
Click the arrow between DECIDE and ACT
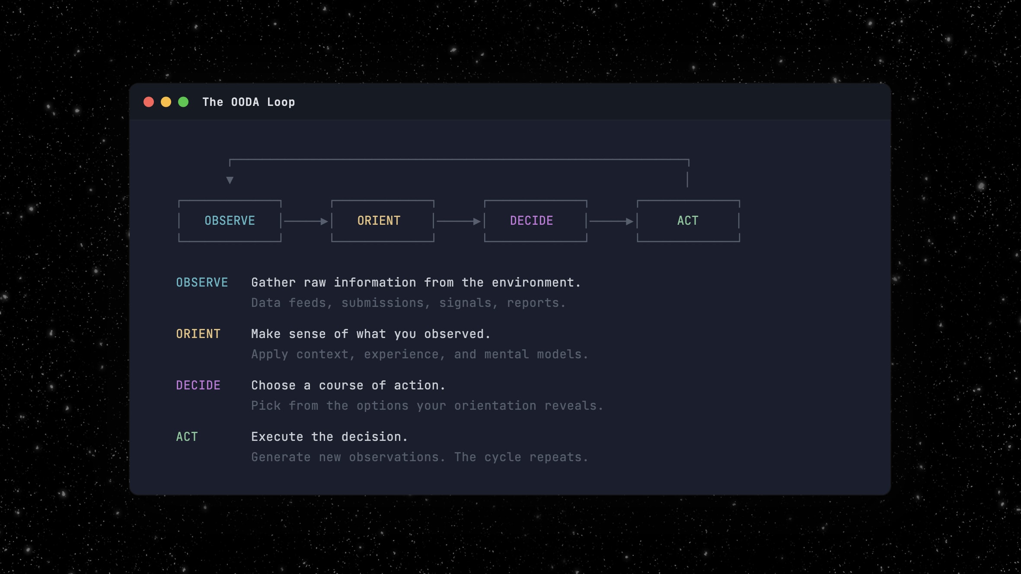click(611, 221)
